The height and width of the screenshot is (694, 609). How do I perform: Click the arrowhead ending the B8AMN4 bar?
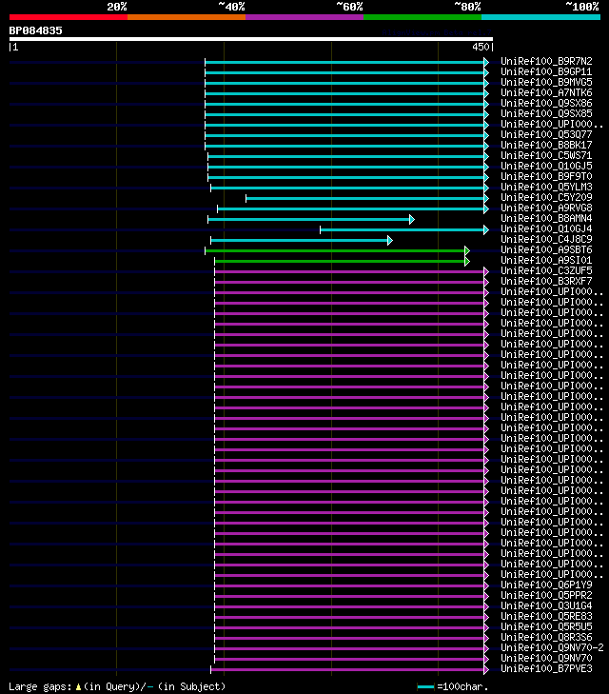coord(412,219)
